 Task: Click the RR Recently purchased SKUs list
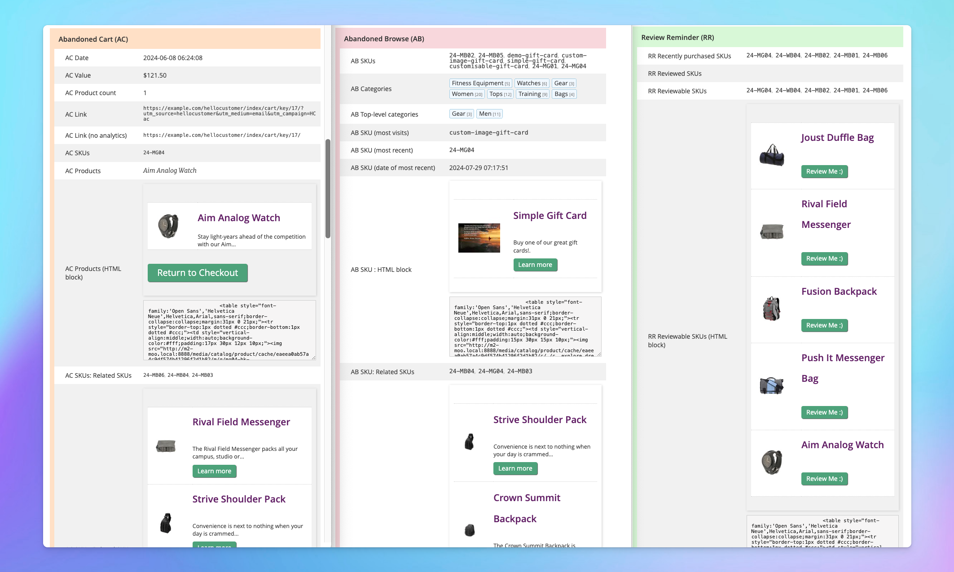coord(817,56)
